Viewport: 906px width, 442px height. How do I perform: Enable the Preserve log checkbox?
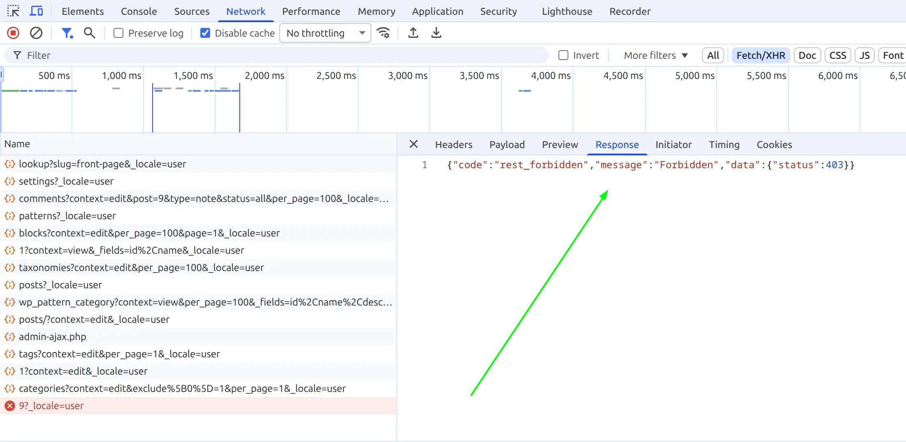(118, 33)
